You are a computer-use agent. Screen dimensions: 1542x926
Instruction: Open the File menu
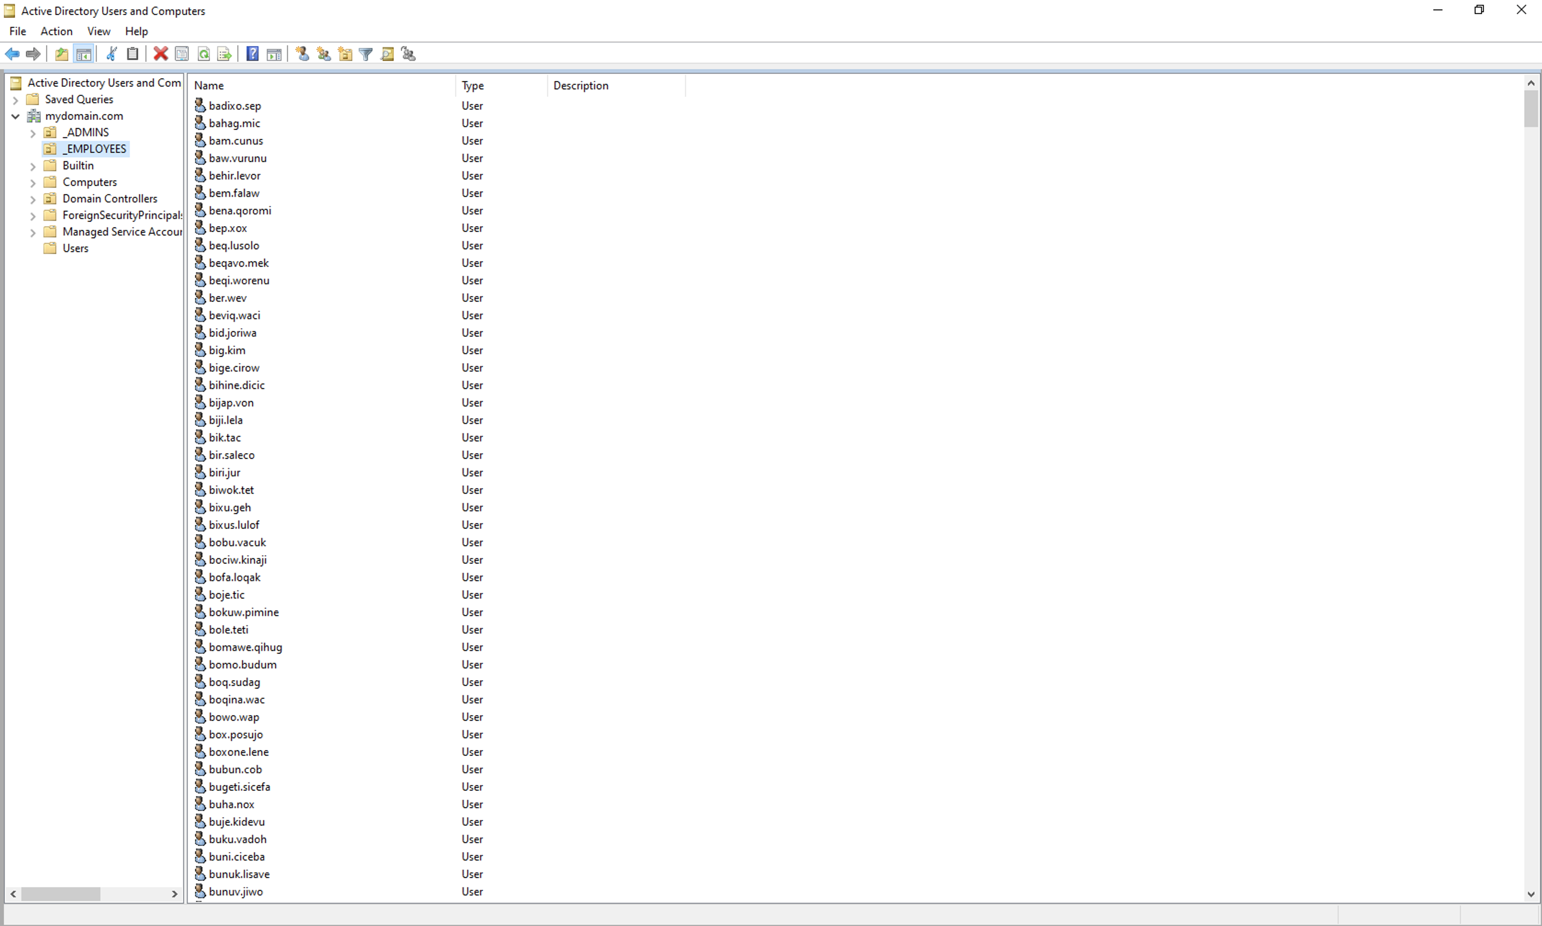[x=17, y=31]
